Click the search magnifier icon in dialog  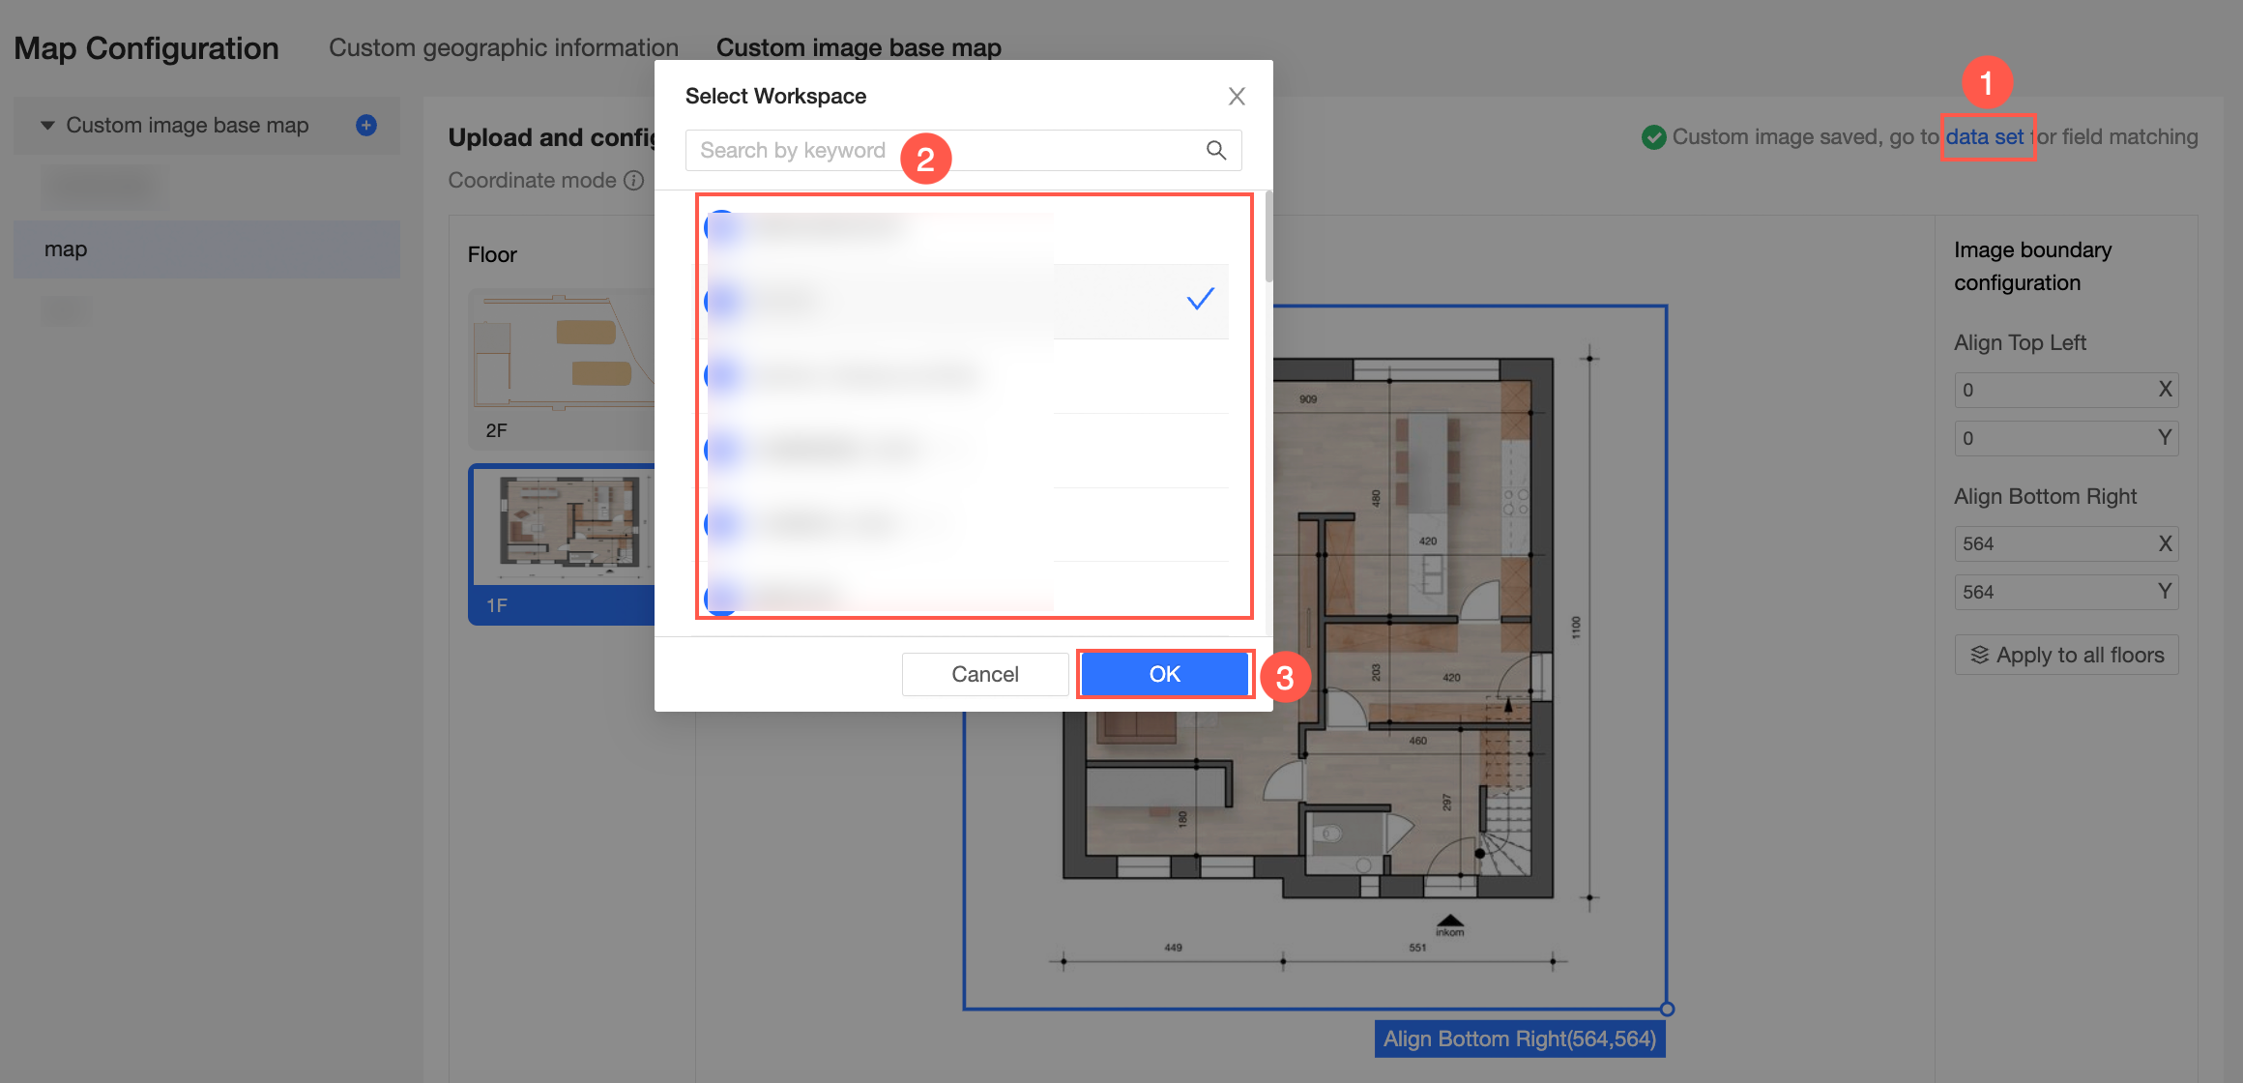pos(1215,150)
